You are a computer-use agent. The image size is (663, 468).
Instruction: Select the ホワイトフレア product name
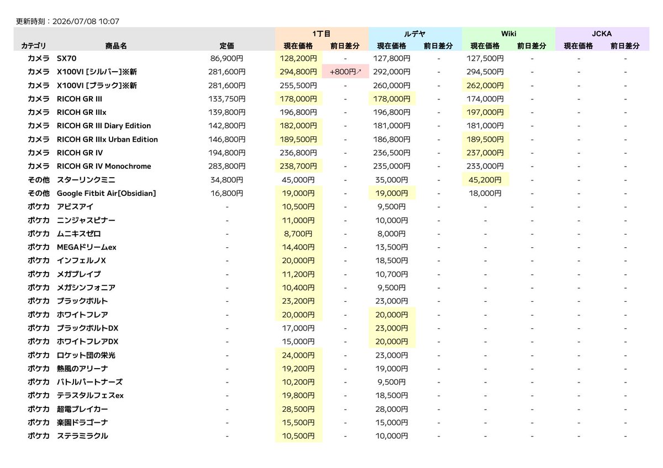click(82, 315)
